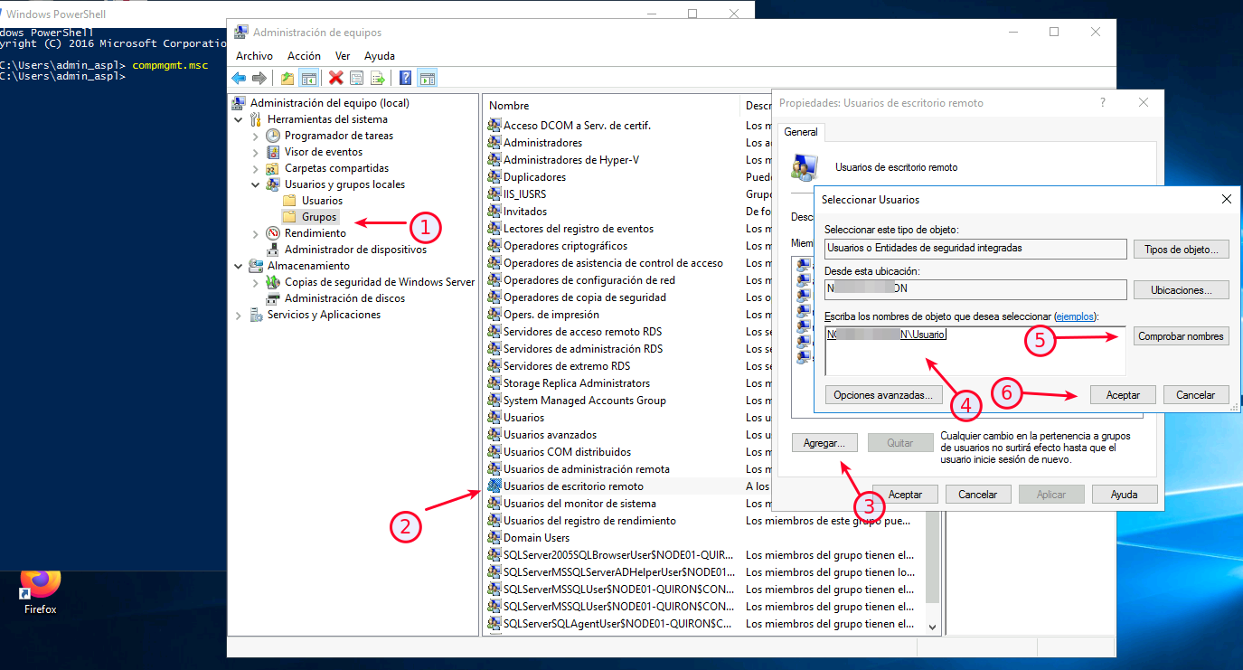Click the Properties toolbar icon
Image resolution: width=1243 pixels, height=670 pixels.
click(356, 79)
